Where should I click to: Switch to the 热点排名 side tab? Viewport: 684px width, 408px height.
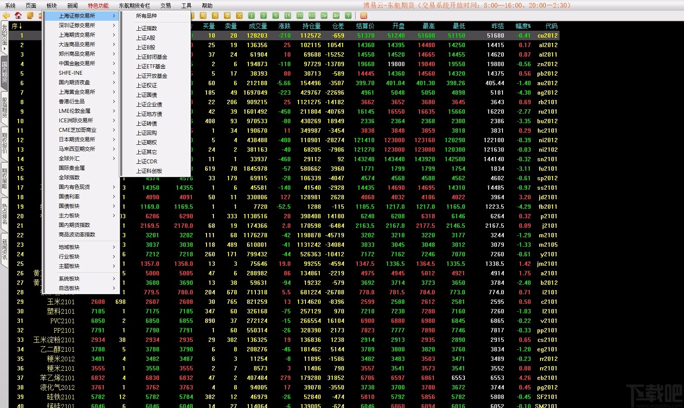coord(4,214)
